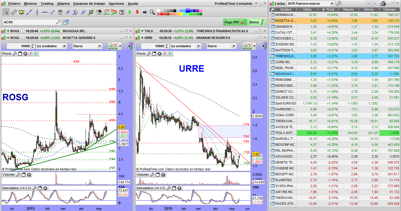The height and width of the screenshot is (211, 401).
Task: Expand the ROSG unidades dropdown
Action: point(64,46)
